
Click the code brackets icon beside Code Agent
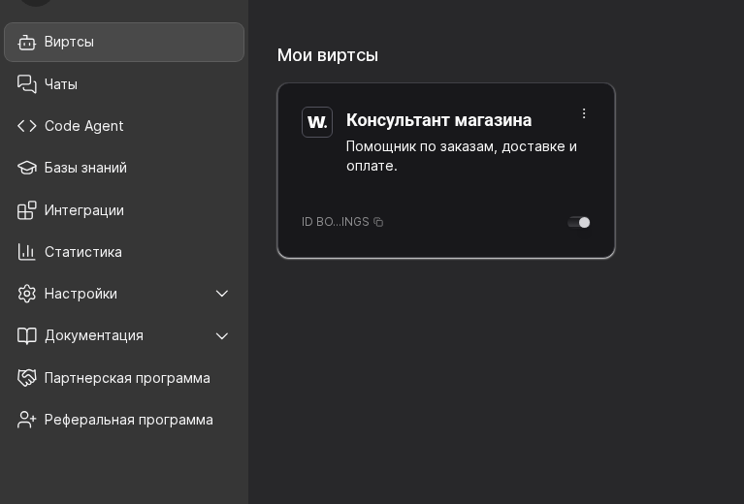point(26,126)
